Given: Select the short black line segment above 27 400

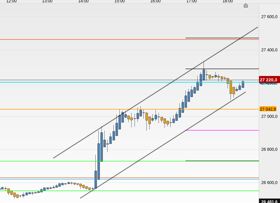Looking at the screenshot, I should tap(222, 38).
